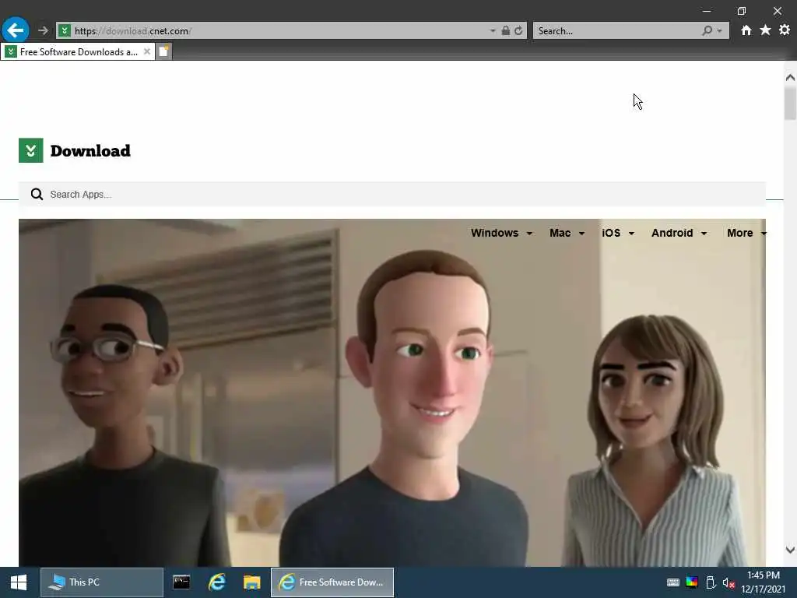Minimize the browser window
Image resolution: width=797 pixels, height=598 pixels.
[707, 11]
